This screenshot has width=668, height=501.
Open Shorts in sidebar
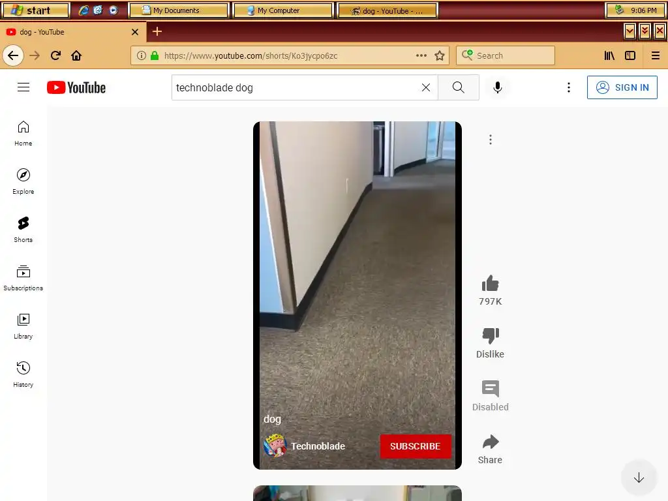23,230
